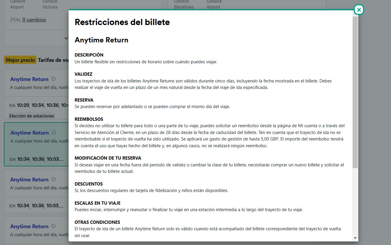Click the 'DESCRIPCIÓN' section title

[89, 55]
